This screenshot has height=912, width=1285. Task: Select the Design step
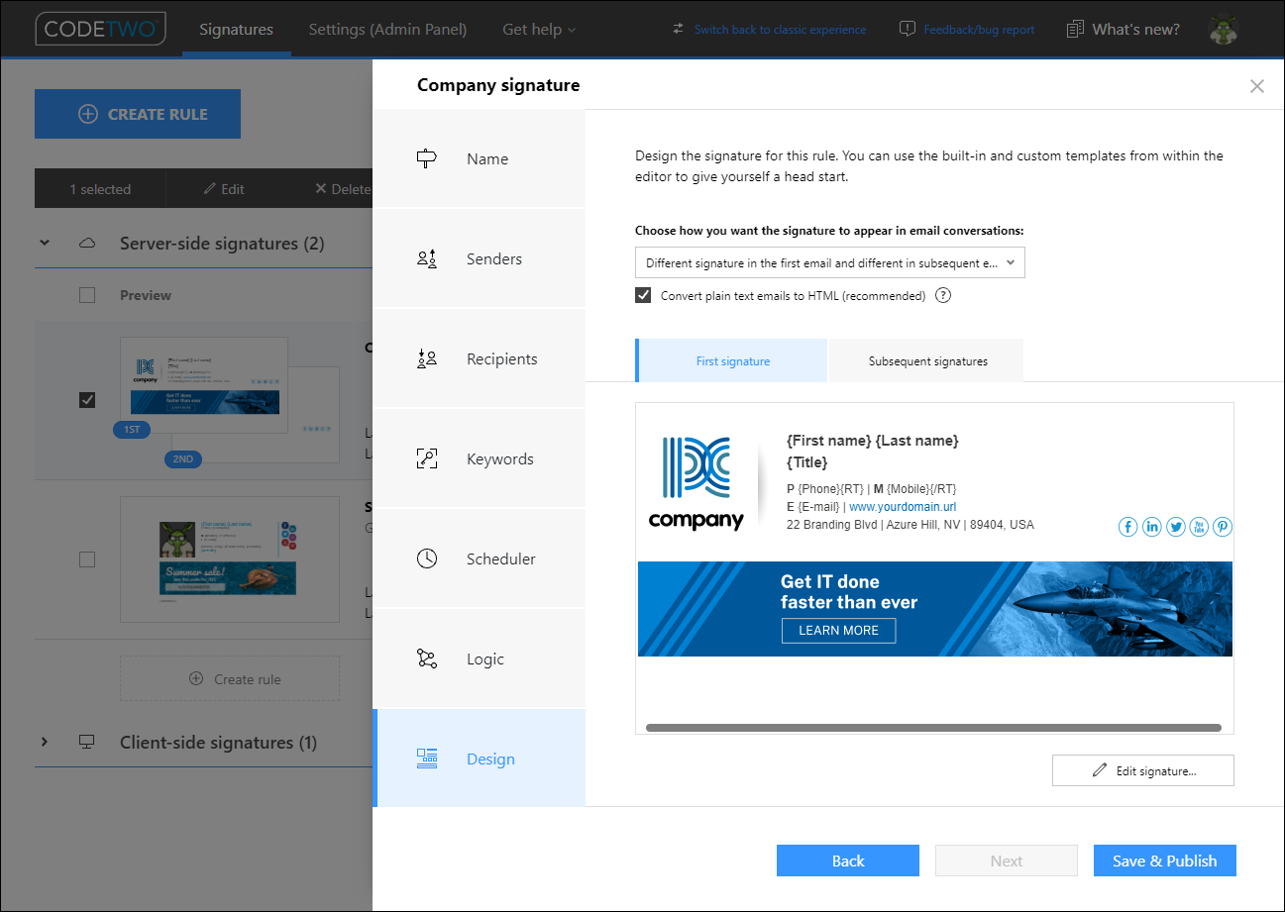(x=479, y=759)
